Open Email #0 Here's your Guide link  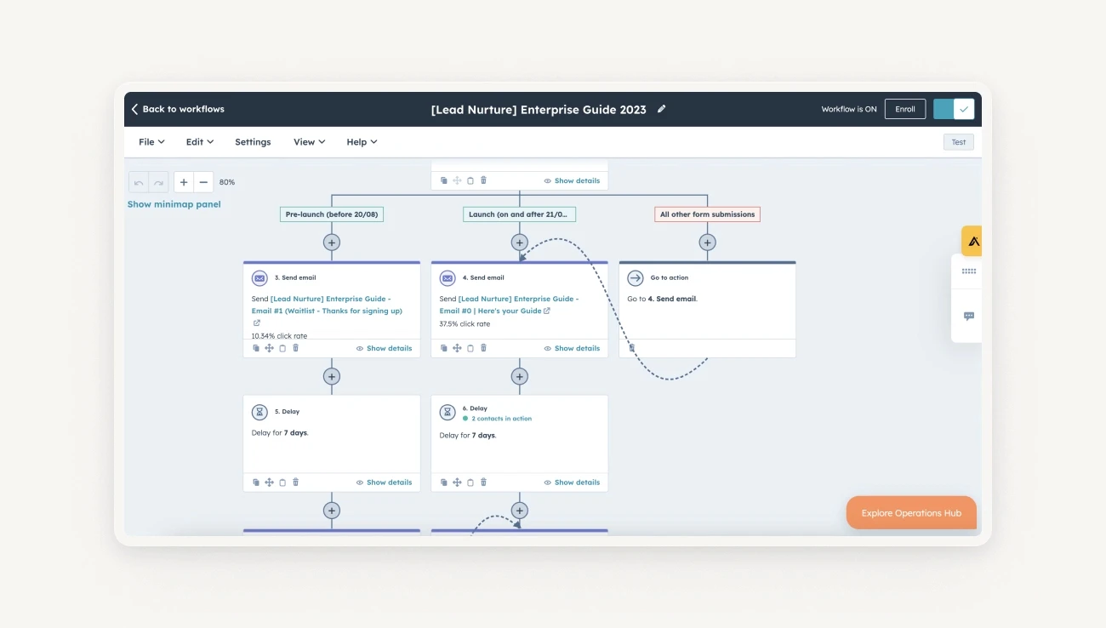click(509, 305)
